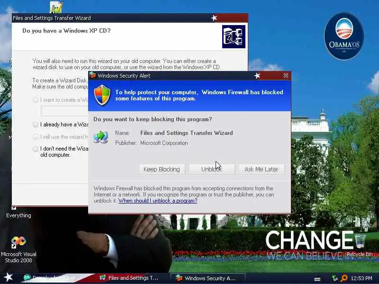Screen dimensions: 379x284
Task: Click the keyboard icon in system tray
Action: coord(317,279)
